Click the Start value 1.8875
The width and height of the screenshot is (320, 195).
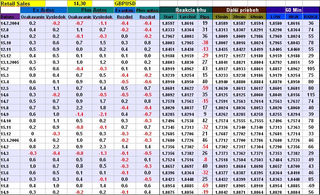168,192
